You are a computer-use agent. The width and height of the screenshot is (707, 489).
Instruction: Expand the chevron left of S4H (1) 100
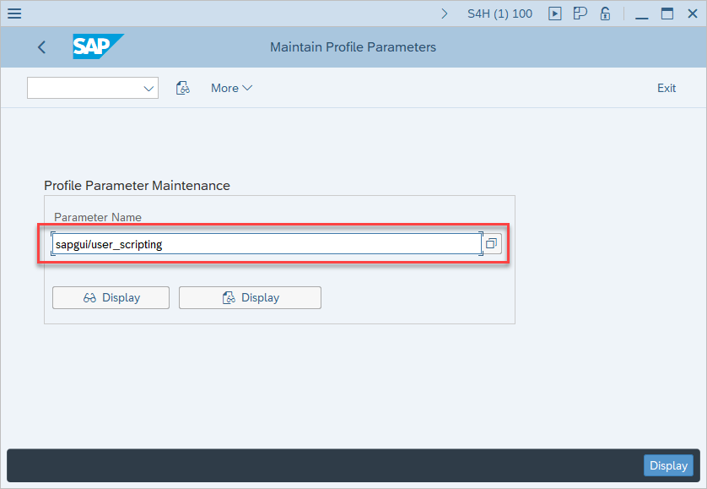point(445,14)
